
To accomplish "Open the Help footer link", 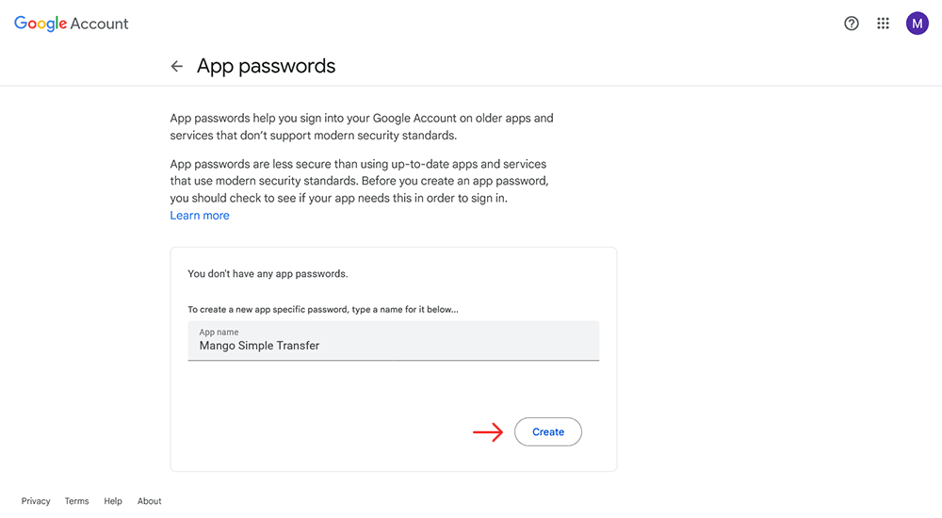I will (113, 500).
